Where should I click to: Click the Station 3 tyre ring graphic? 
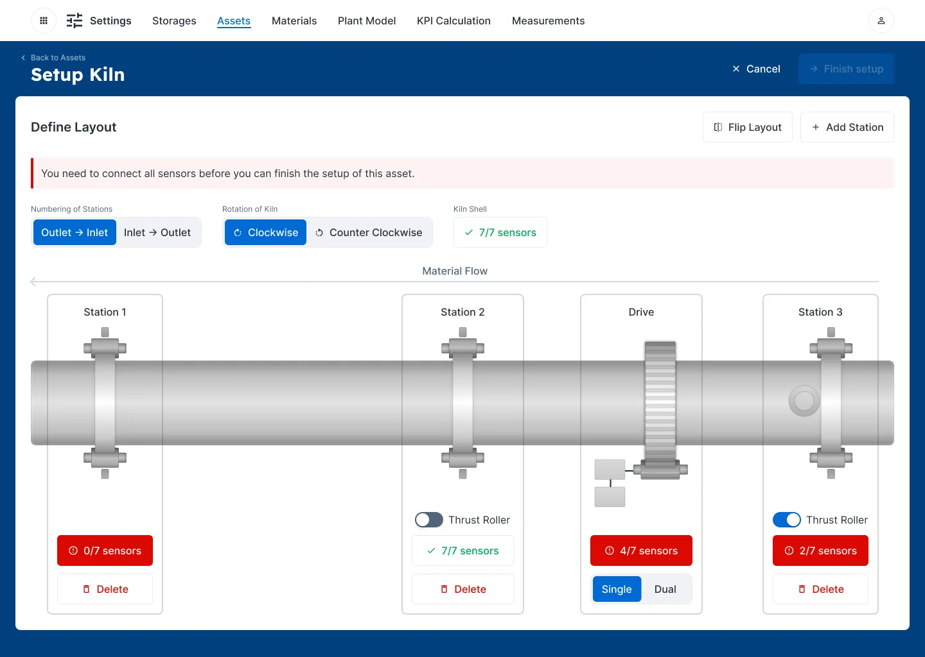(x=831, y=403)
